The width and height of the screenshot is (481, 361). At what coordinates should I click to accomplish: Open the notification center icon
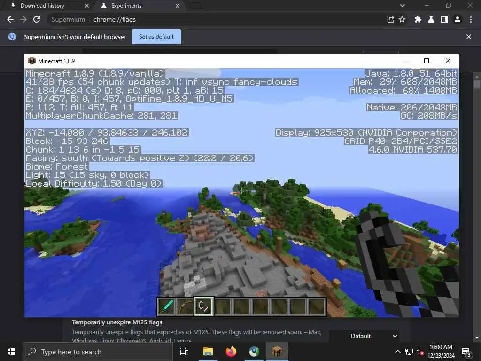point(466,352)
